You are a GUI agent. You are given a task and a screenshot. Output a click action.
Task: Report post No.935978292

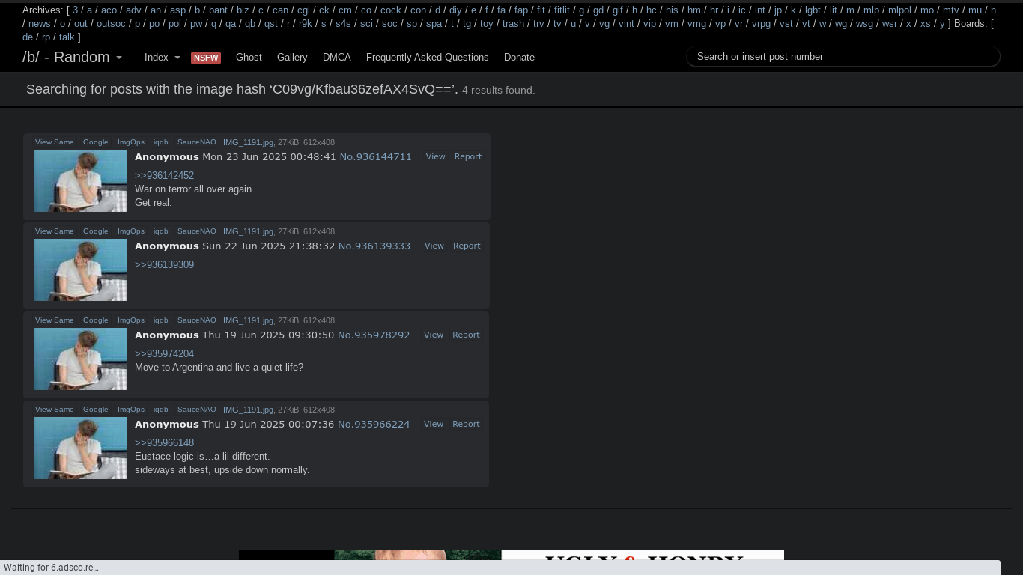[466, 335]
